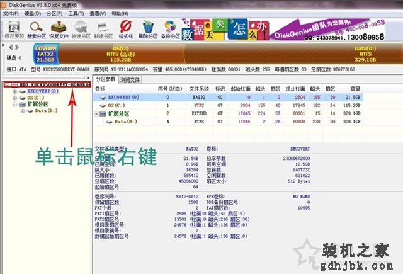Open the 硬盘(D) menu
The width and height of the screenshot is (403, 274).
click(33, 14)
